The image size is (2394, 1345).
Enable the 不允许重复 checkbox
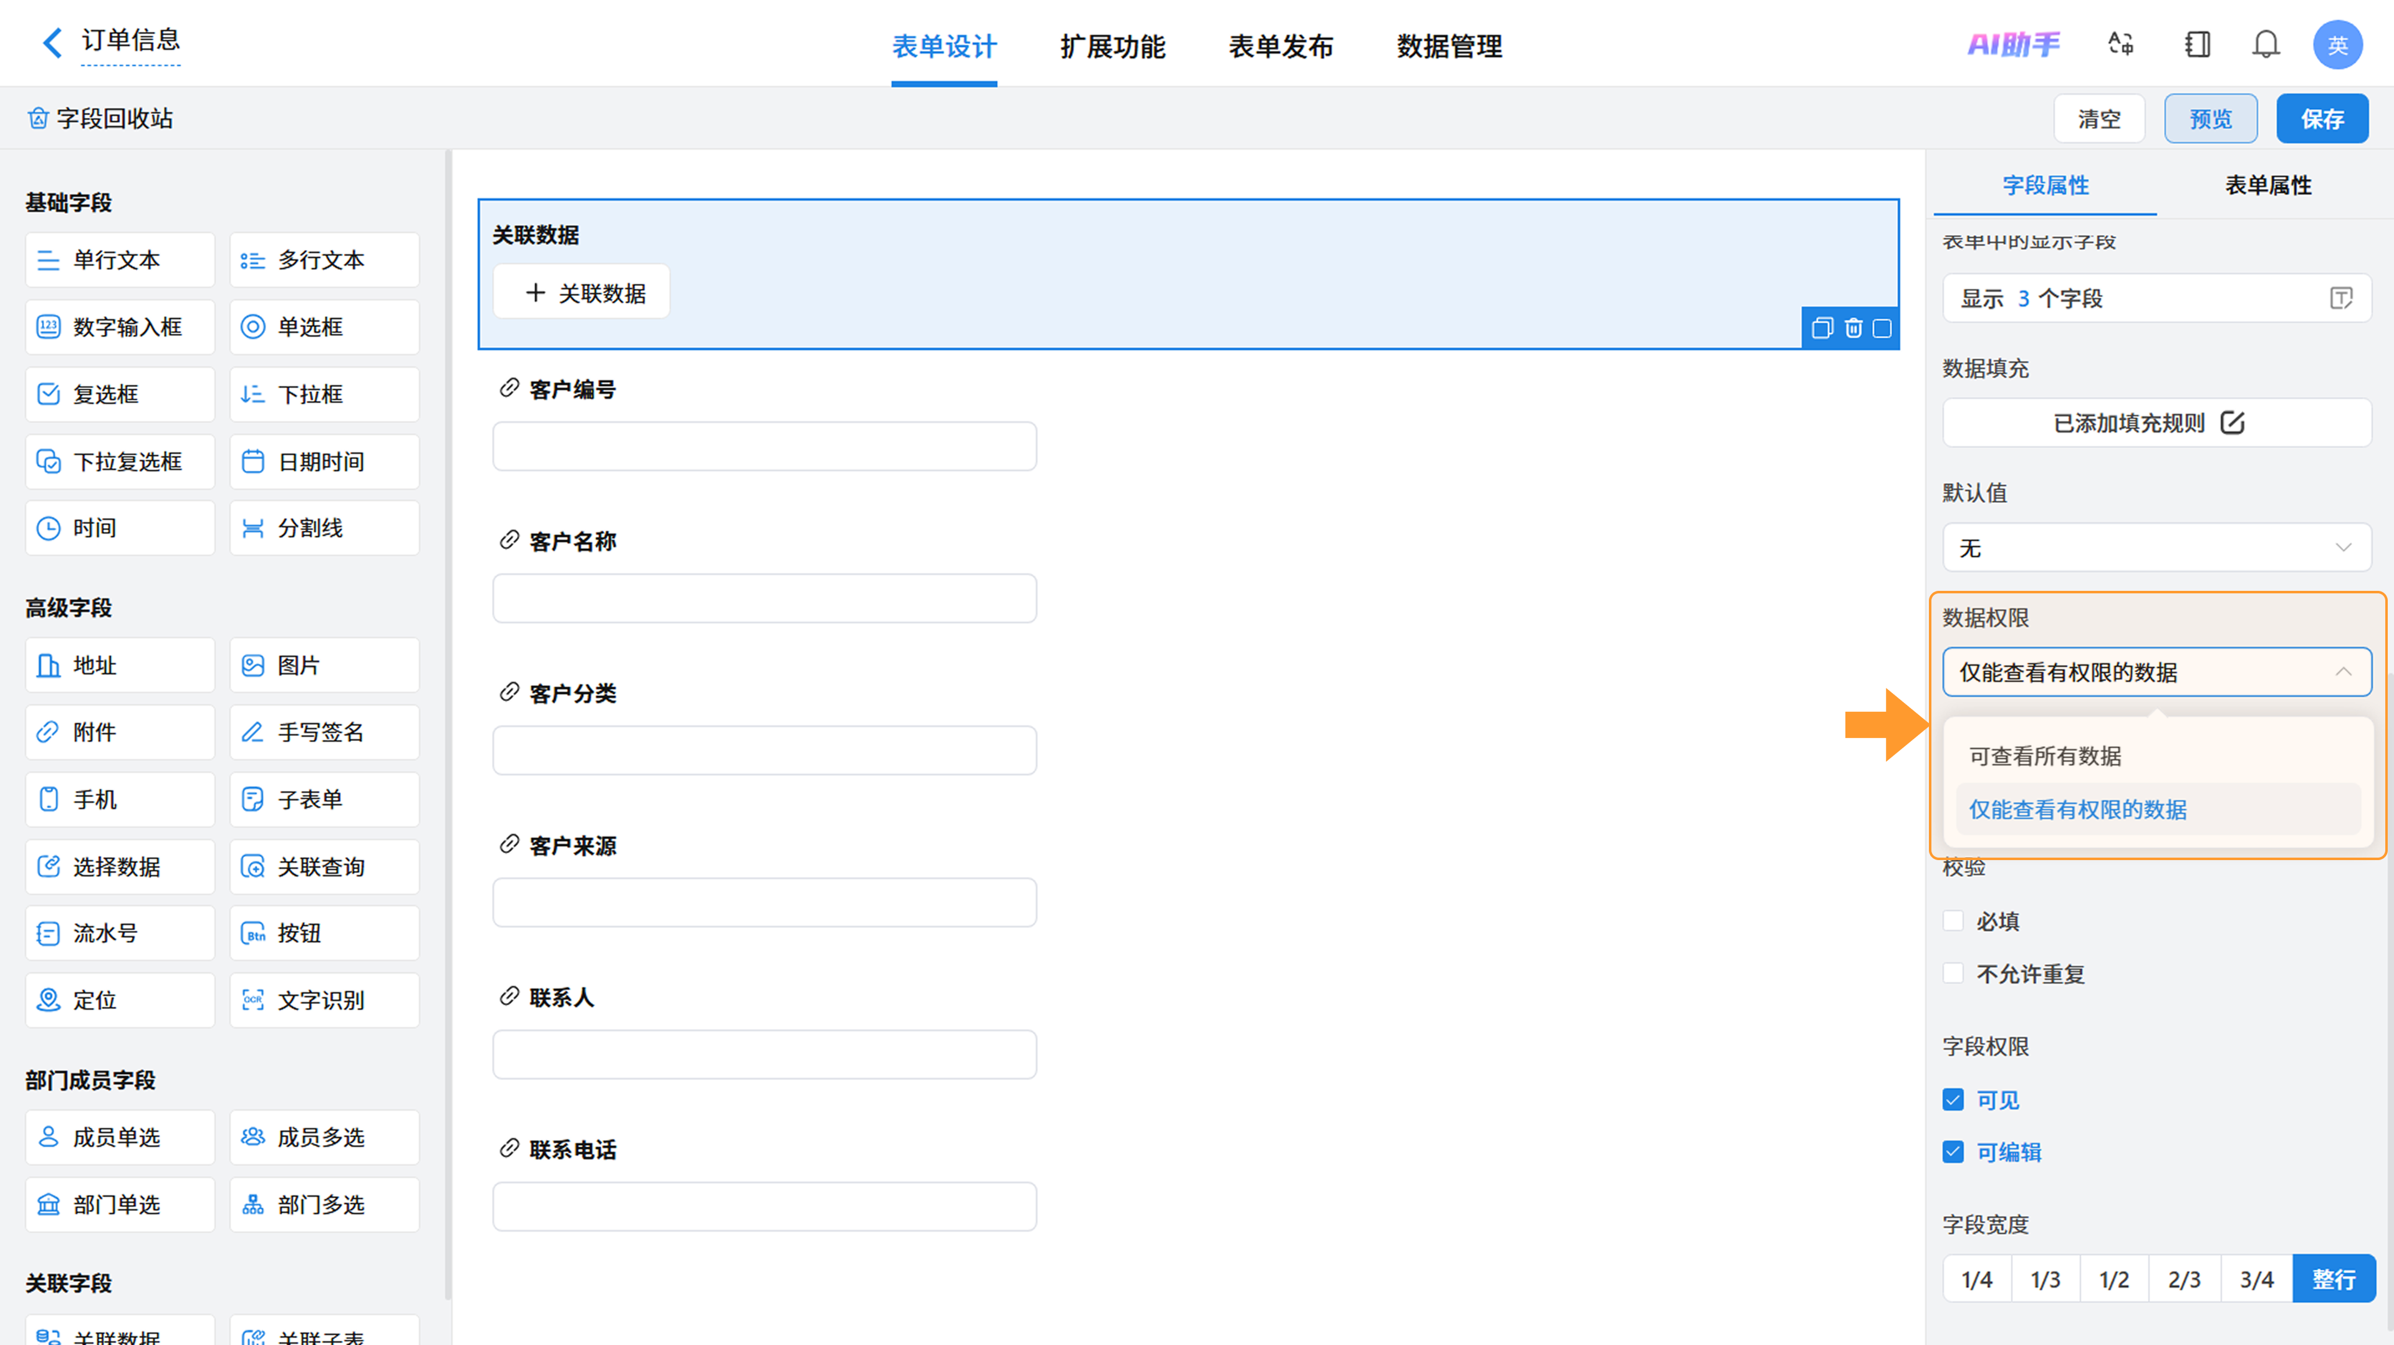pos(1953,972)
